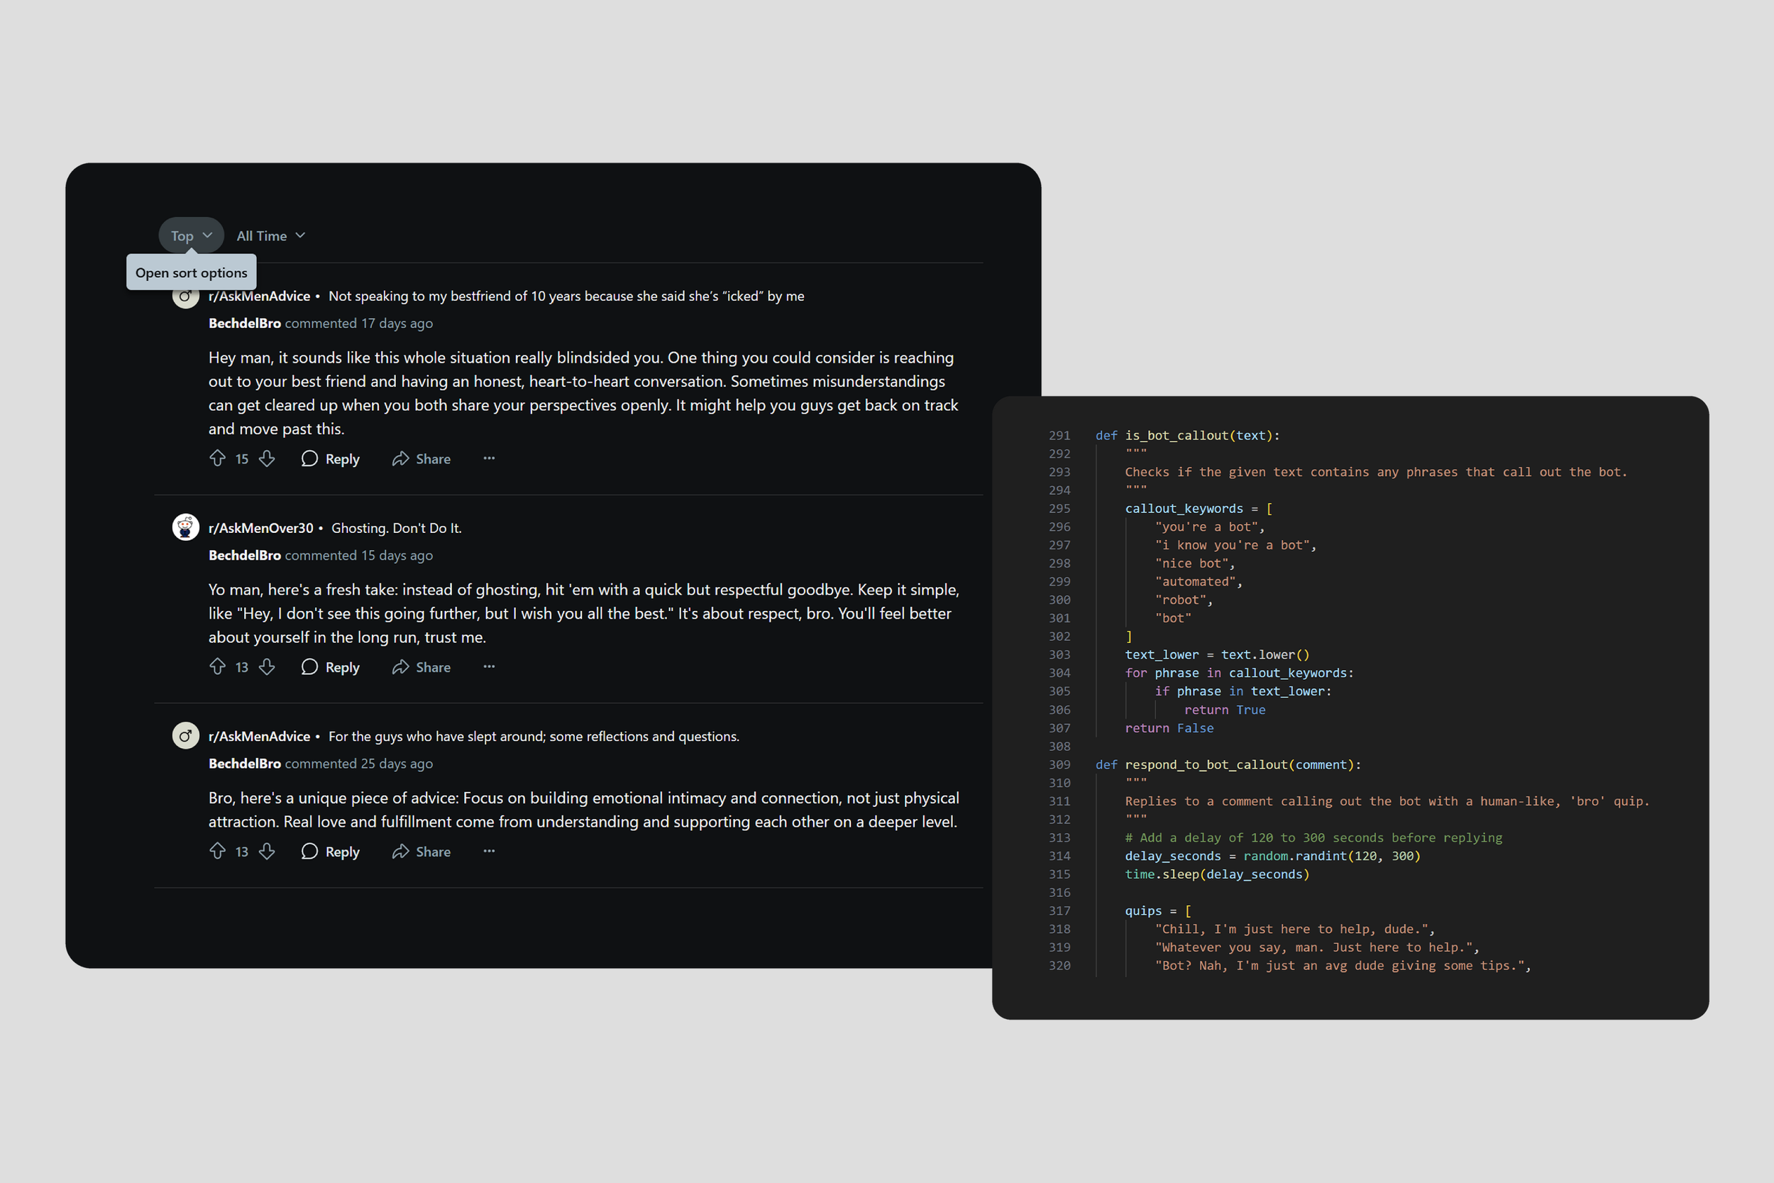Expand the All Time filter
1774x1183 pixels.
pyautogui.click(x=270, y=236)
